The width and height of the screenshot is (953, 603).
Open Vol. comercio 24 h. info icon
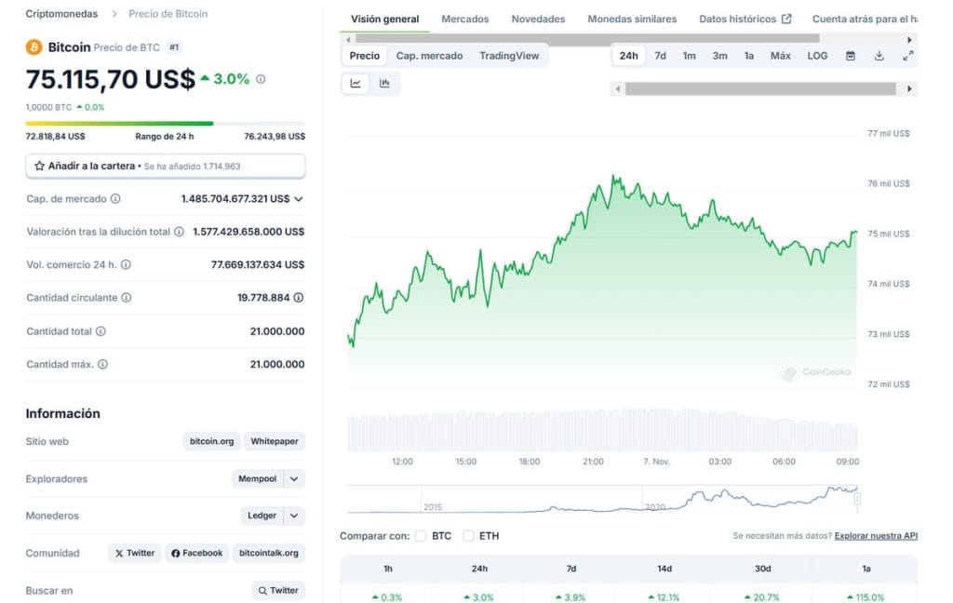126,264
